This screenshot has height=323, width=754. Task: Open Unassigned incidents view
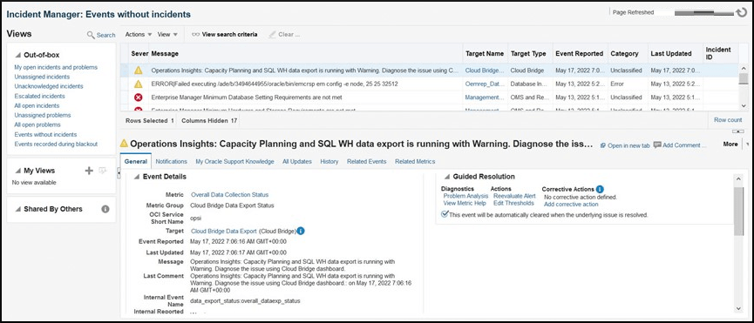click(42, 77)
